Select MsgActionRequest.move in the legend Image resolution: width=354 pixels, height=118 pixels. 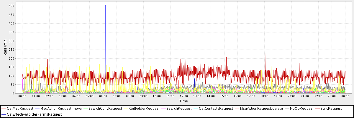click(61, 109)
